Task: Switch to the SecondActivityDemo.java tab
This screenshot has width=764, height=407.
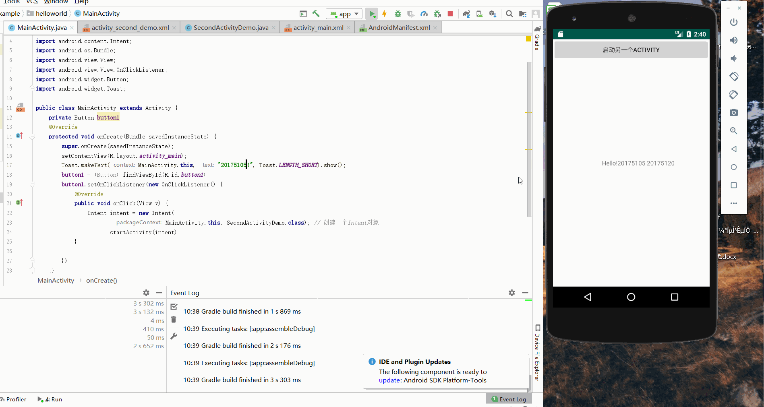Action: pyautogui.click(x=230, y=27)
